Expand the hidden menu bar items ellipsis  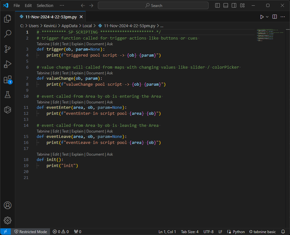[62, 5]
